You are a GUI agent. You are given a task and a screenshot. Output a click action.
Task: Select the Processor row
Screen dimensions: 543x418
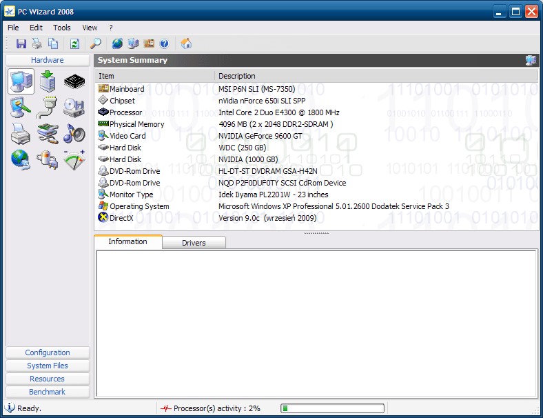point(317,112)
